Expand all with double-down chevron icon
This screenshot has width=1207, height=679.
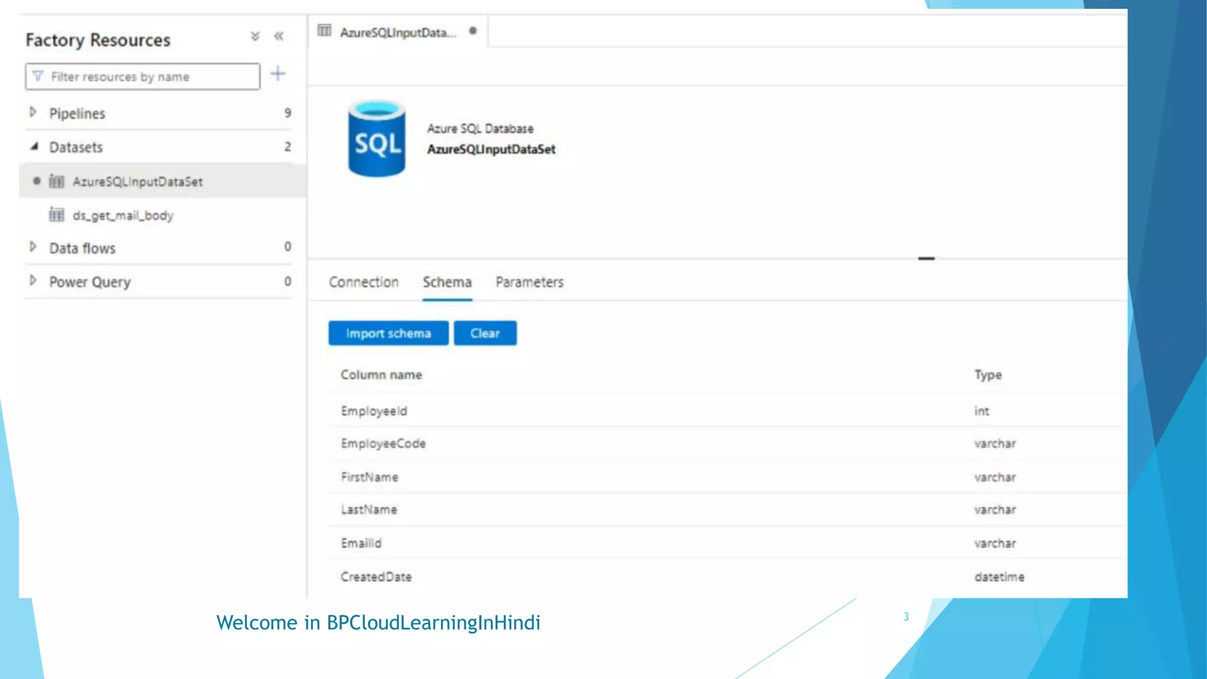(x=255, y=37)
